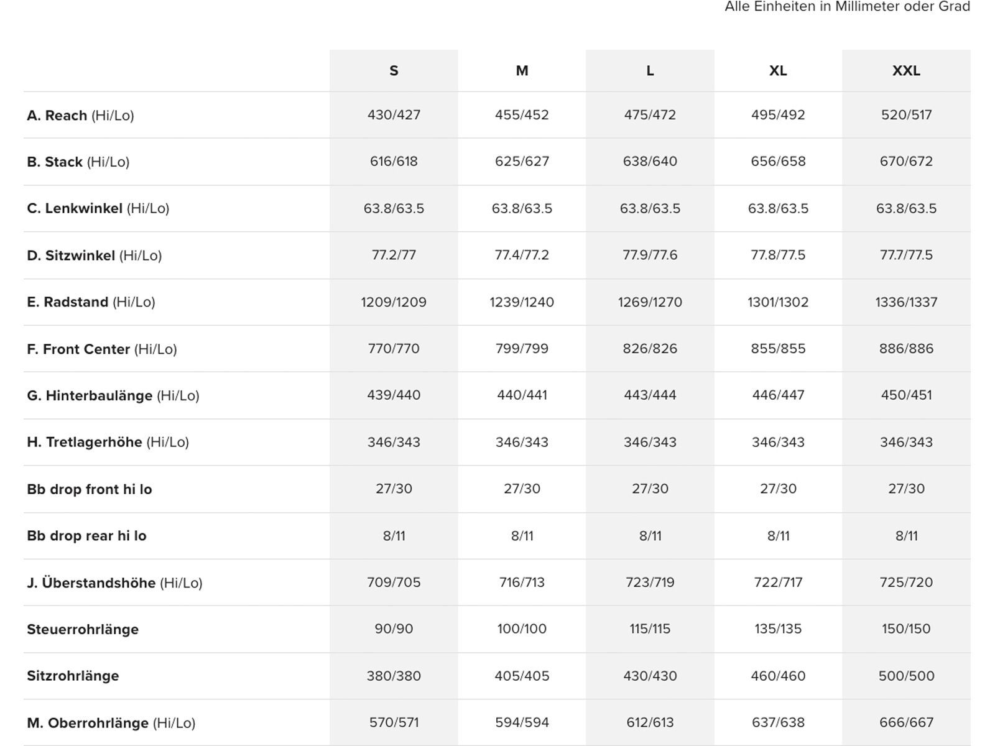The height and width of the screenshot is (746, 995).
Task: Select the Radstand value 1336/1337 for XXL
Action: tap(906, 302)
